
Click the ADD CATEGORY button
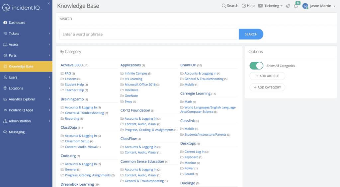[267, 88]
